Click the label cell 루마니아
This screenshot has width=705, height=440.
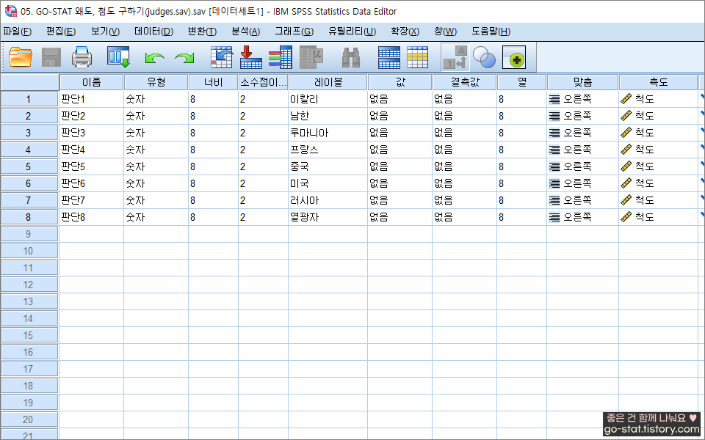pos(328,133)
